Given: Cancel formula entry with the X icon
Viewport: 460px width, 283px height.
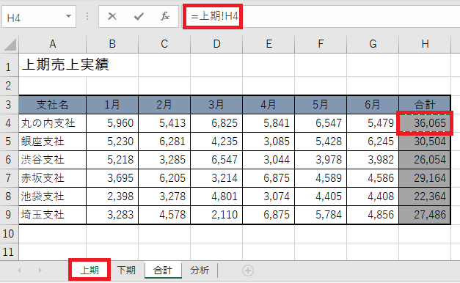Looking at the screenshot, I should pos(112,16).
